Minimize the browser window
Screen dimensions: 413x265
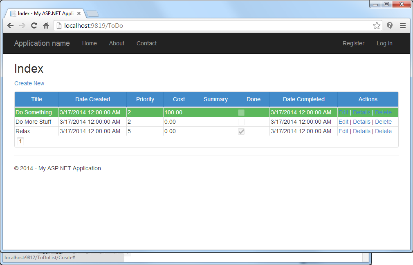tap(375, 4)
